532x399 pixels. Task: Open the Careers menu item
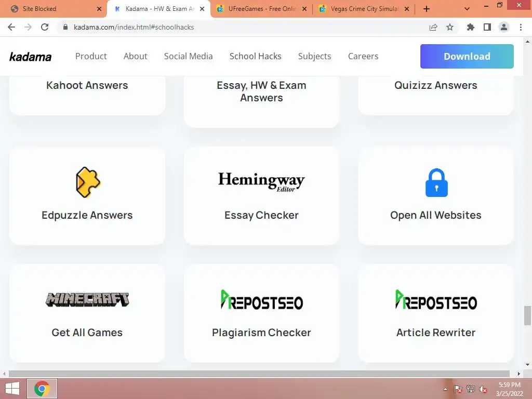(363, 56)
